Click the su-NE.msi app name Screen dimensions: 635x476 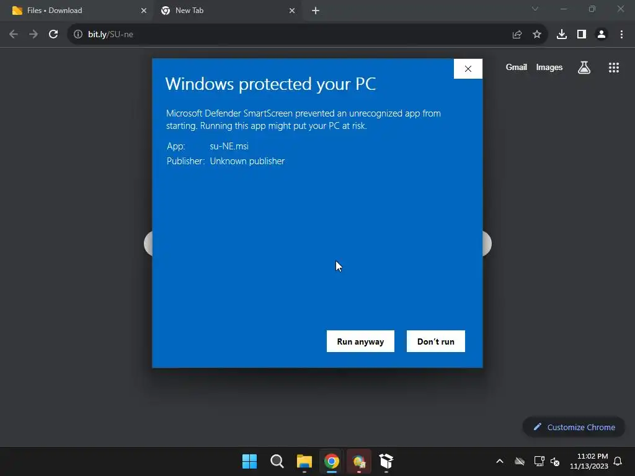229,146
